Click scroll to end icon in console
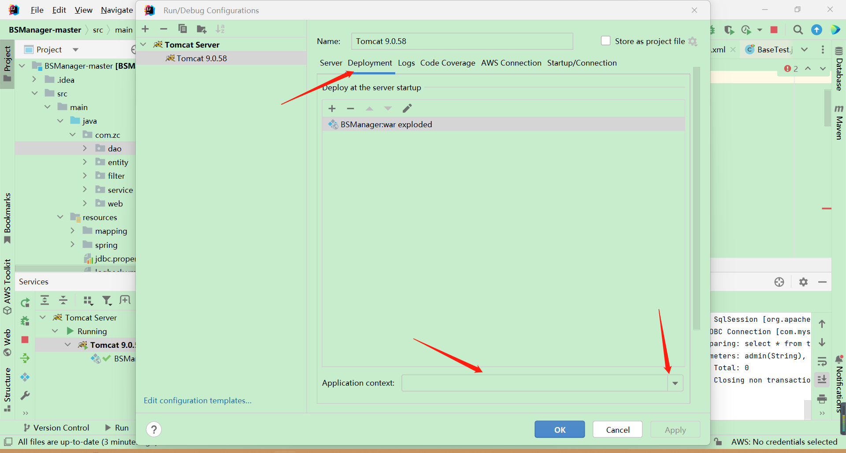 point(822,379)
